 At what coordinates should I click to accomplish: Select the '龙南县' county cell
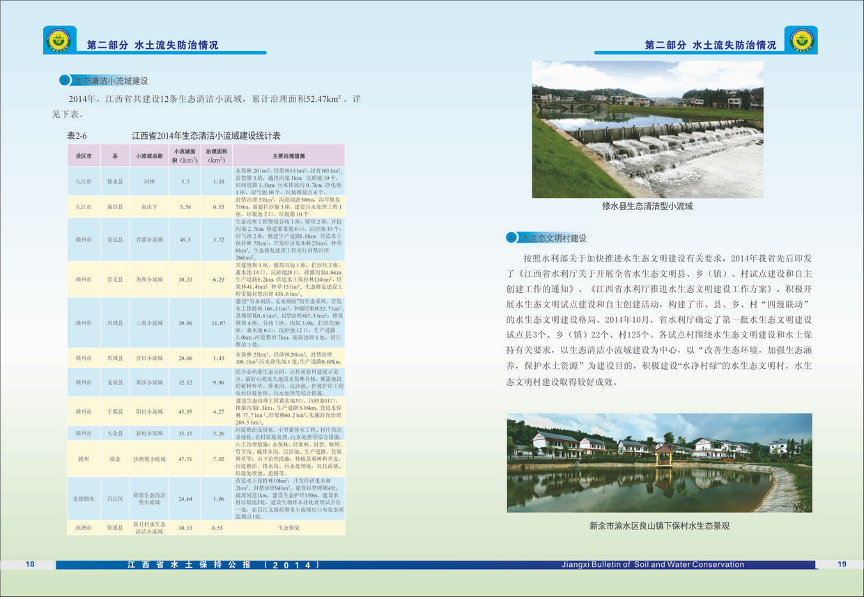click(x=115, y=383)
